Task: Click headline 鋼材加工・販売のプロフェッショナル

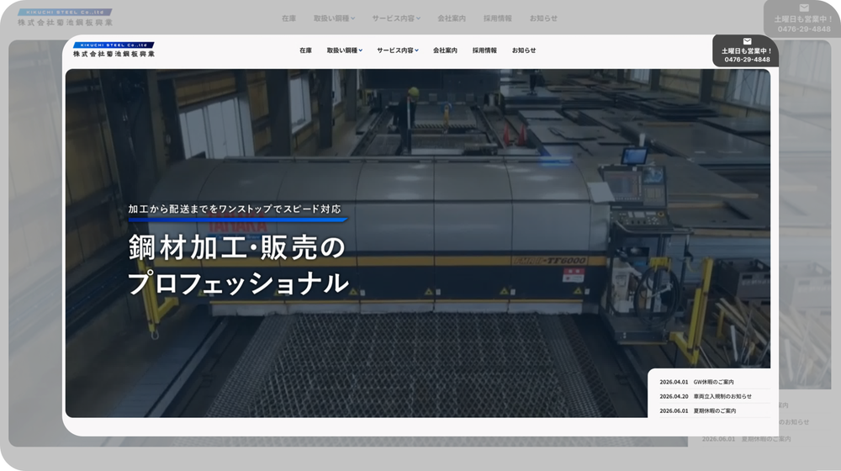Action: [x=239, y=265]
